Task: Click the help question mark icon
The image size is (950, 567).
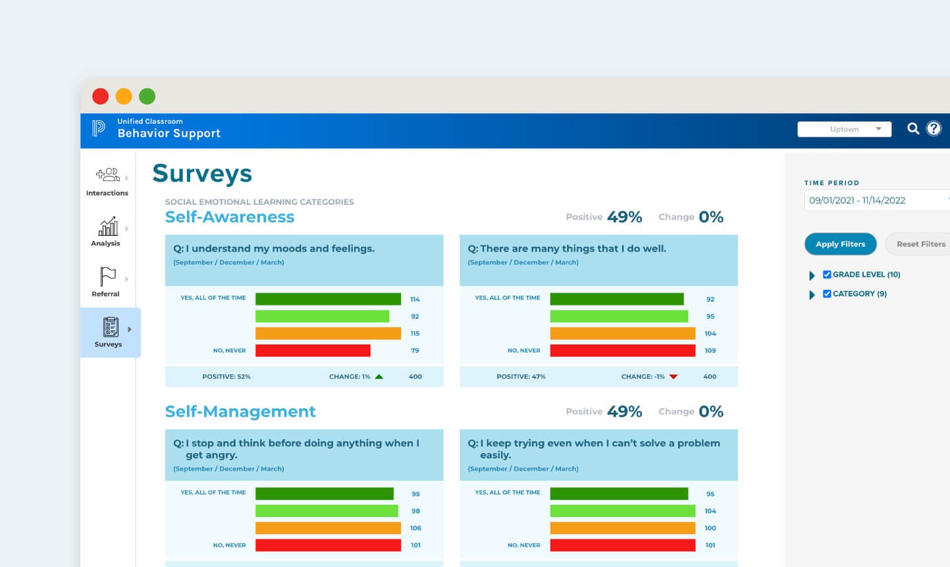Action: pos(934,129)
